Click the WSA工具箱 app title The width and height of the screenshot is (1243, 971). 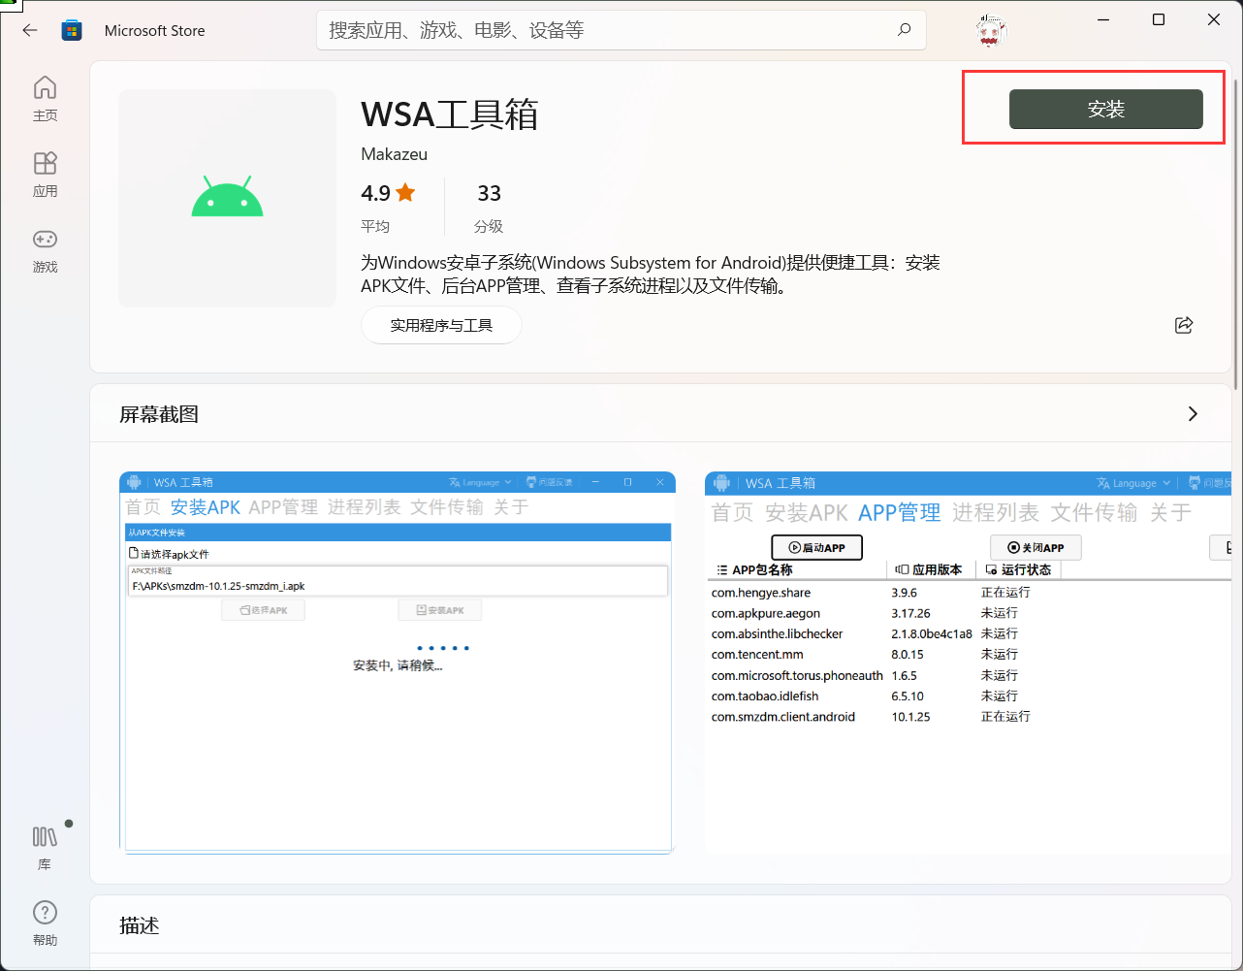(449, 114)
